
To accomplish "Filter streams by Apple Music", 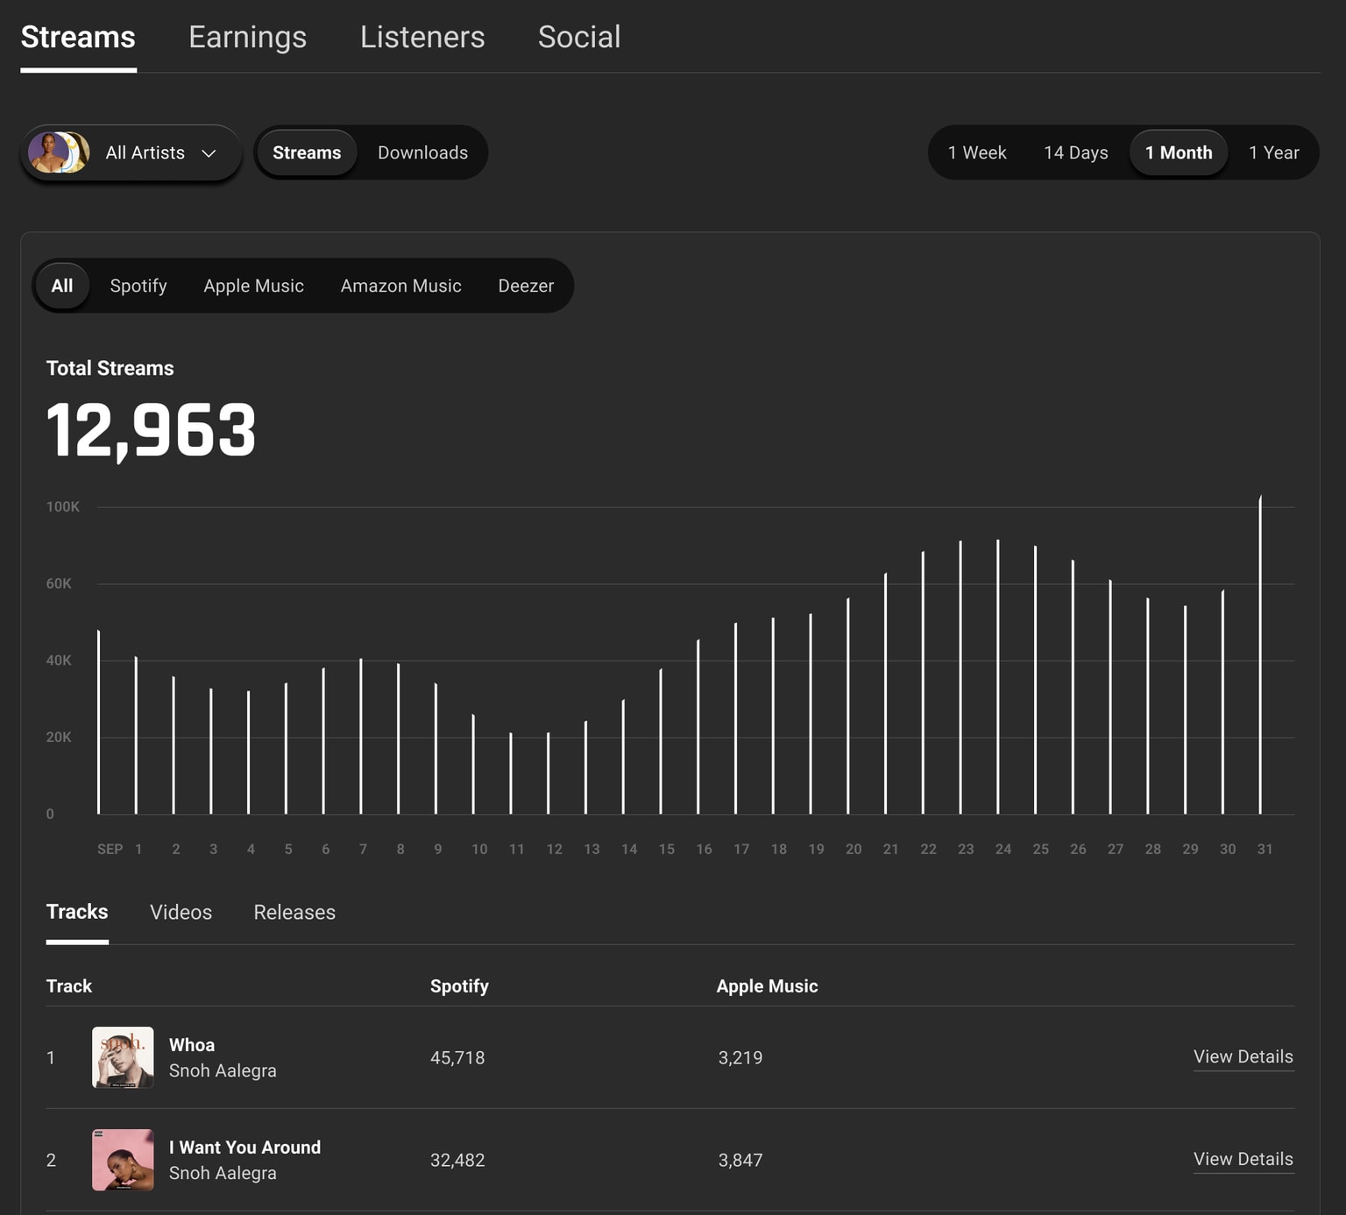I will 253,286.
